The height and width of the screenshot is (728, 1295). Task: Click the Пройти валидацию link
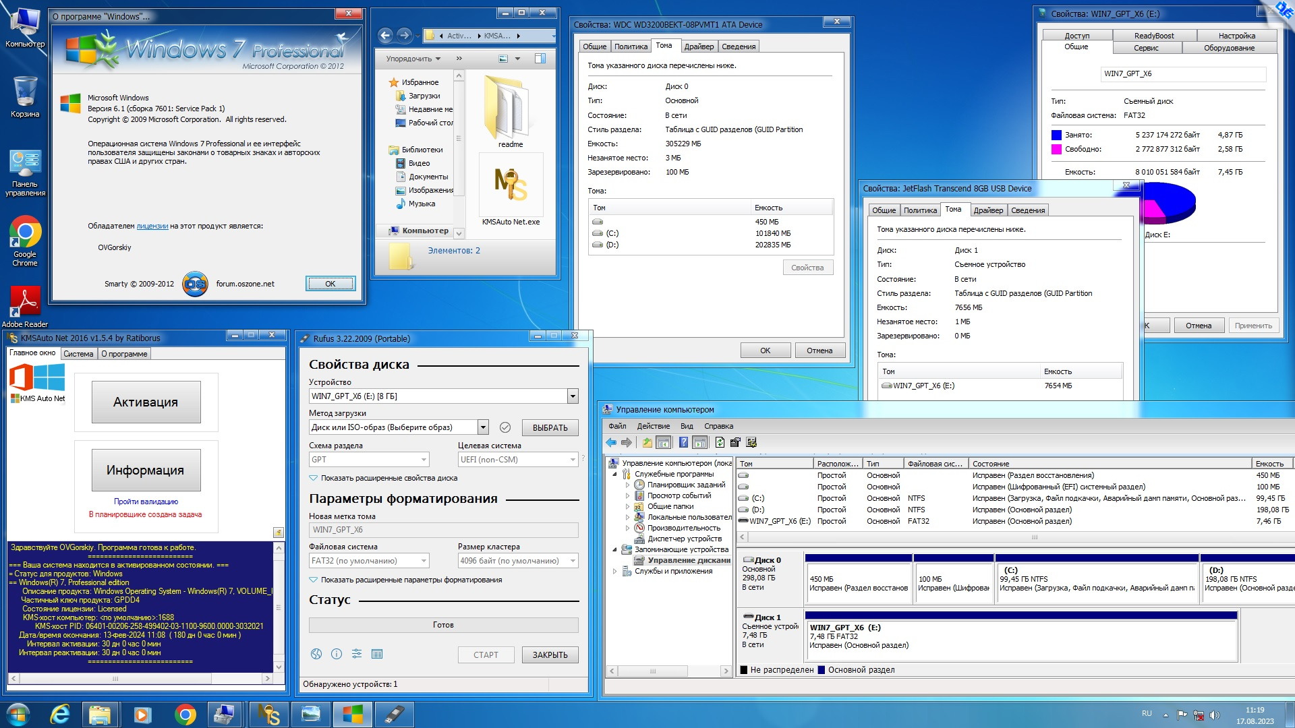pyautogui.click(x=146, y=502)
